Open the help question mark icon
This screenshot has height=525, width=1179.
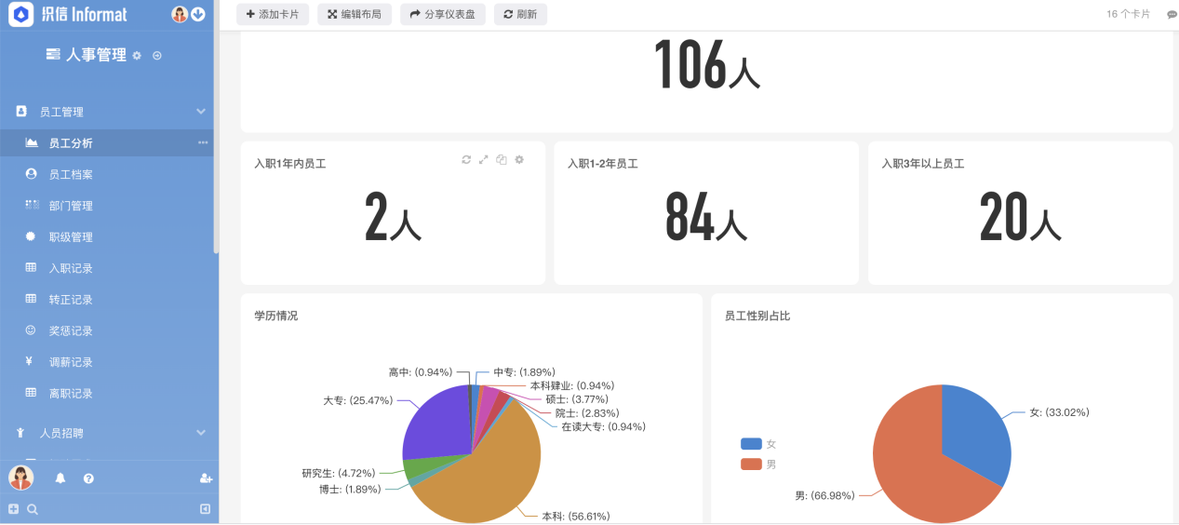pos(88,478)
